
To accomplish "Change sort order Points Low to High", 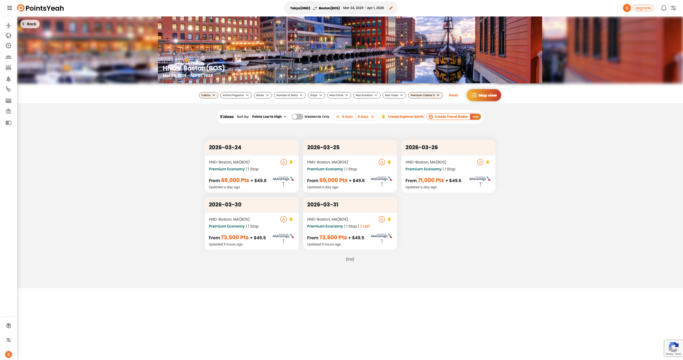I will pos(269,117).
